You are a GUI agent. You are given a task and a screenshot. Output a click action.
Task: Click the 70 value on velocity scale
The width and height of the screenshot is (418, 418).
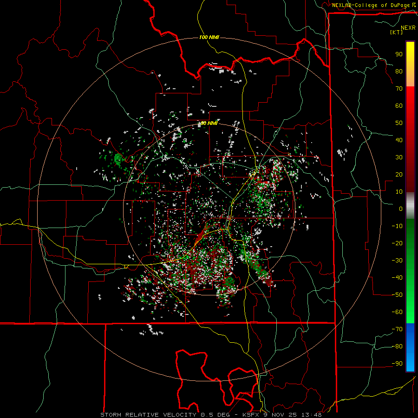point(399,89)
